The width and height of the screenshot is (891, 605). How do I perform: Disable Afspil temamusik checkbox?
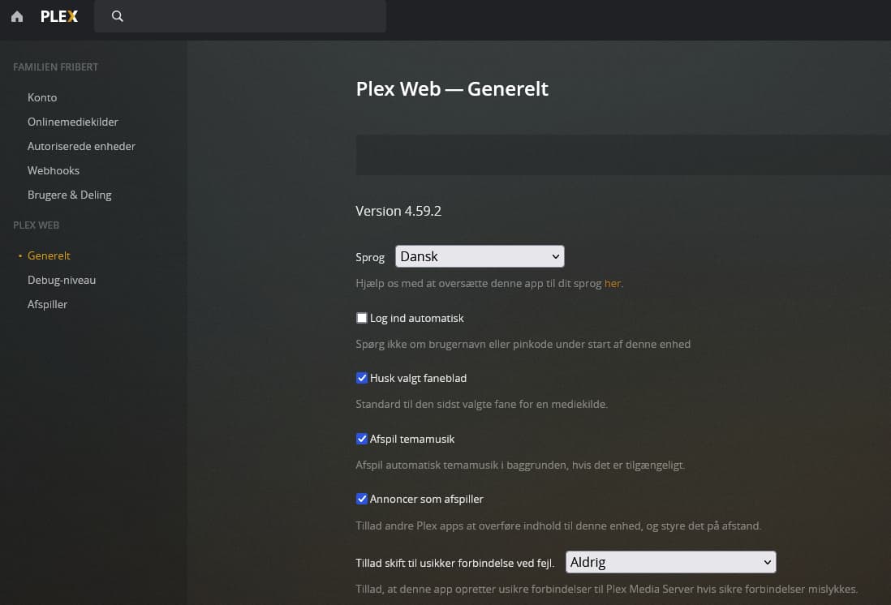pyautogui.click(x=362, y=439)
